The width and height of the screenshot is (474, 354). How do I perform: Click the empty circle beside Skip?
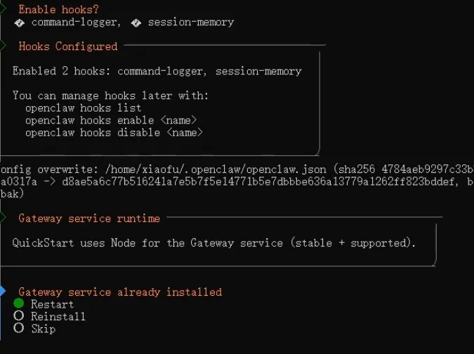19,328
